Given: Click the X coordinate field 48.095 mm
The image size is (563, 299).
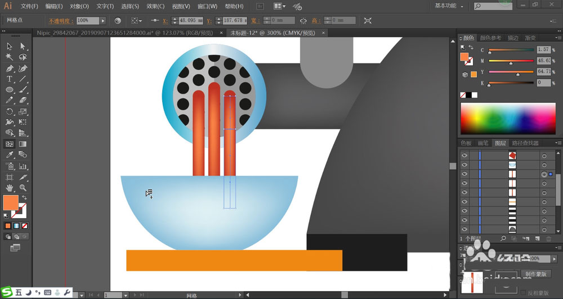Looking at the screenshot, I should (x=191, y=21).
